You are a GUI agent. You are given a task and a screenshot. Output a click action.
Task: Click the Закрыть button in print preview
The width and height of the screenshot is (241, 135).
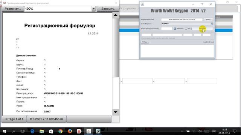click(x=108, y=9)
